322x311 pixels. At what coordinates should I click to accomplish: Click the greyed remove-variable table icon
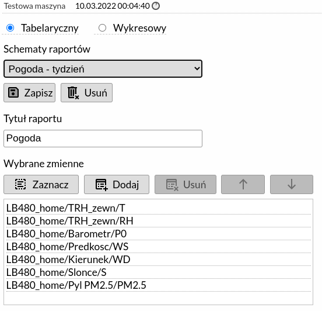point(172,185)
